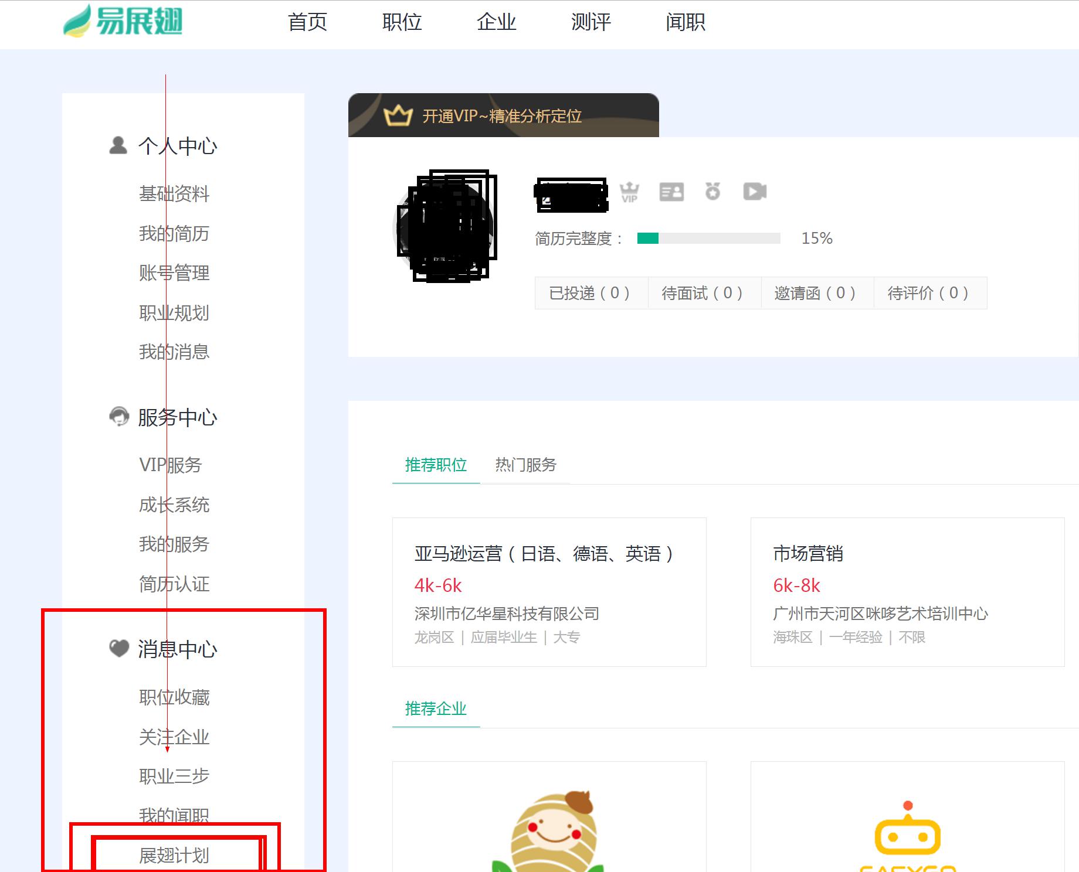
Task: Click the 已投递 (0) button
Action: pos(591,293)
